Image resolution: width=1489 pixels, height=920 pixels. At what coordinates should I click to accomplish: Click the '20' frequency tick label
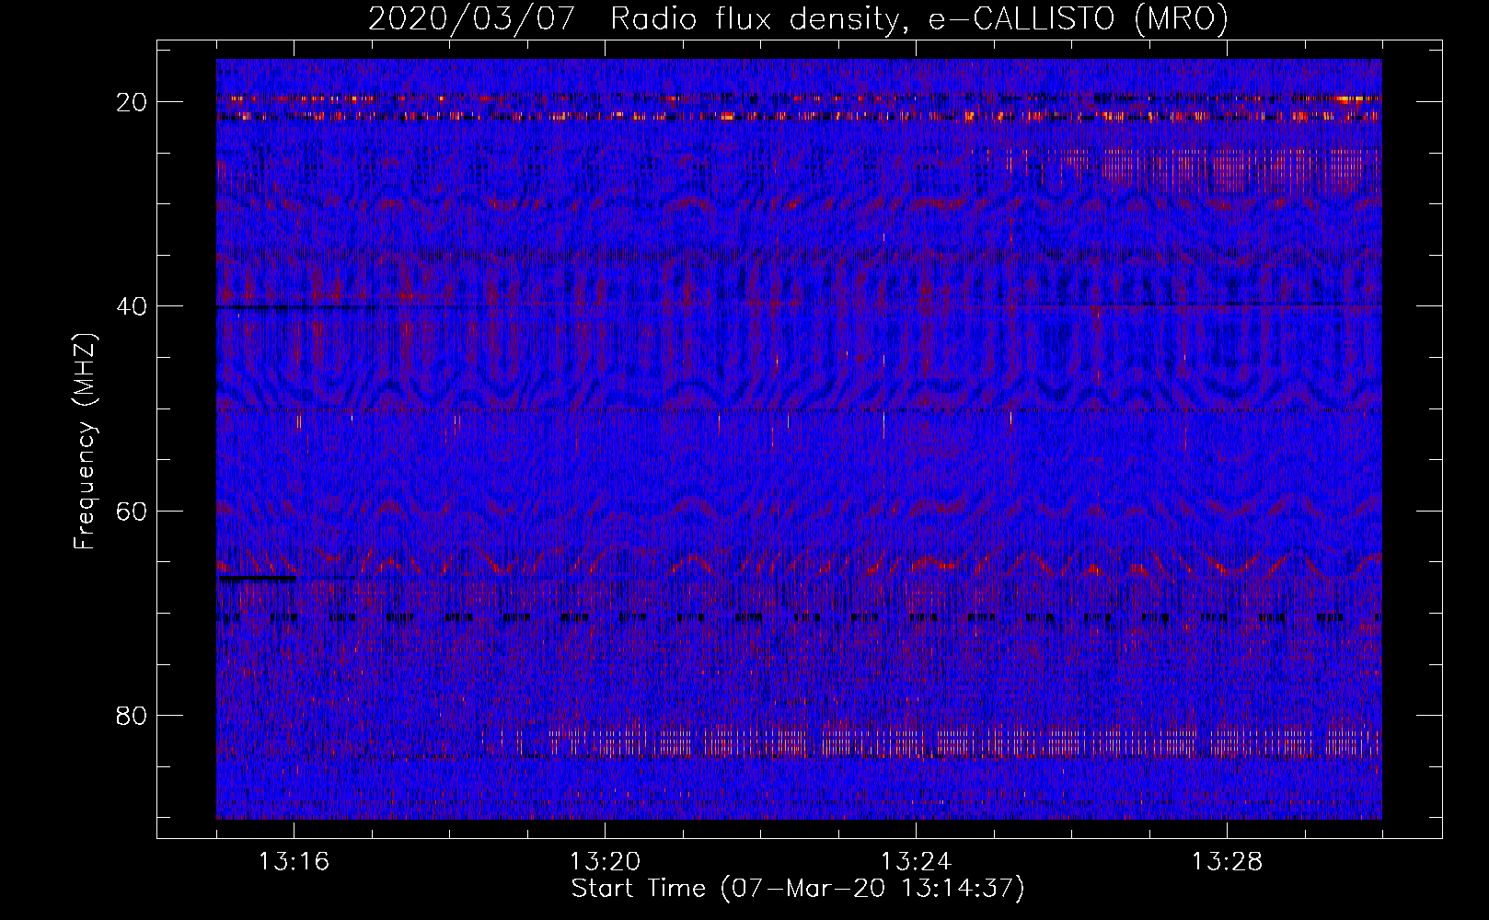point(132,102)
